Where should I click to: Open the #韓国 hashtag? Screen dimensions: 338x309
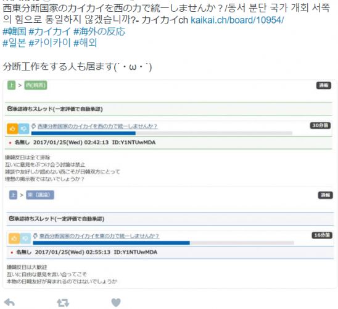(15, 32)
